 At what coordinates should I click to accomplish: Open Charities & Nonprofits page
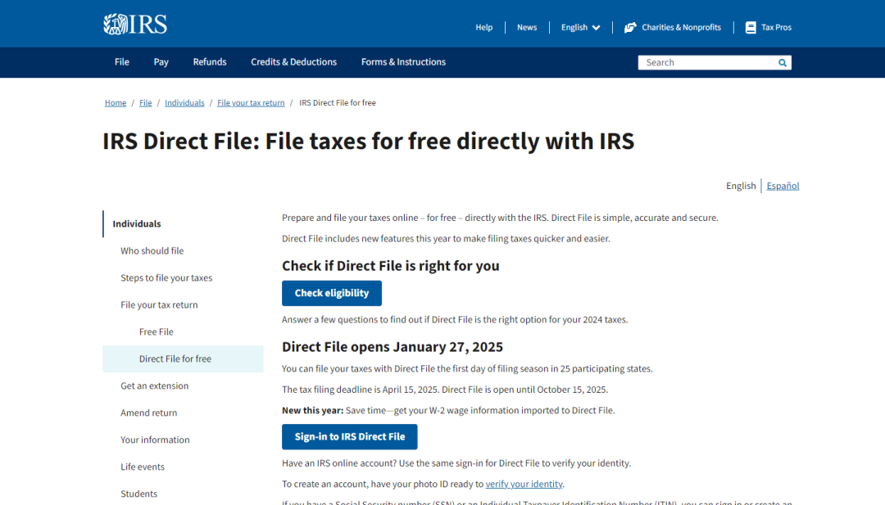pos(681,27)
